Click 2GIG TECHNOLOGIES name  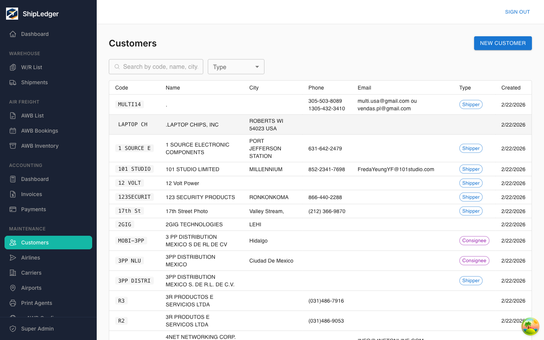click(194, 224)
